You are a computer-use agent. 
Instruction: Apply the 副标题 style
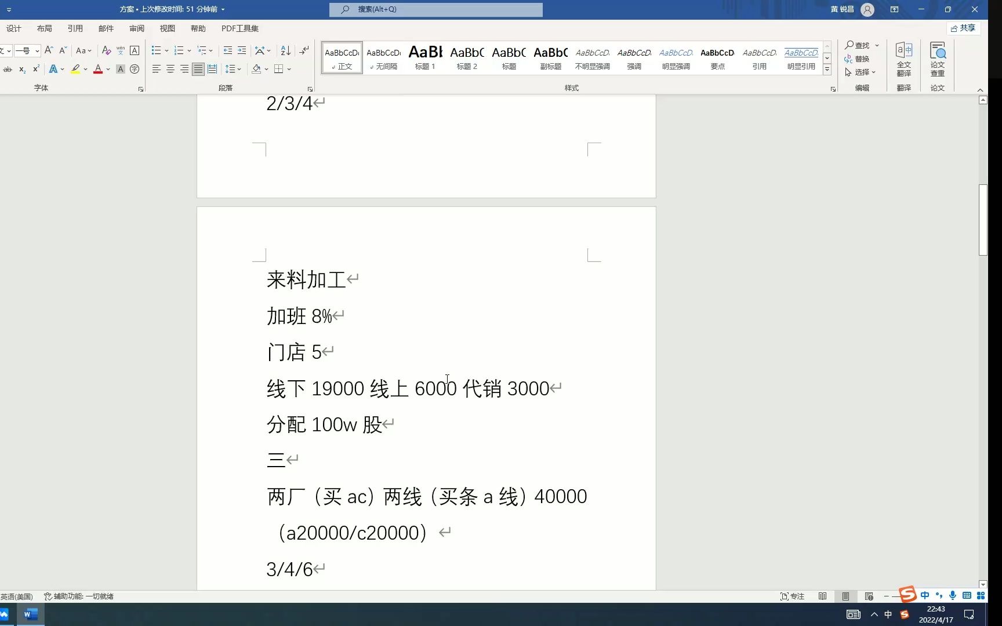point(550,58)
